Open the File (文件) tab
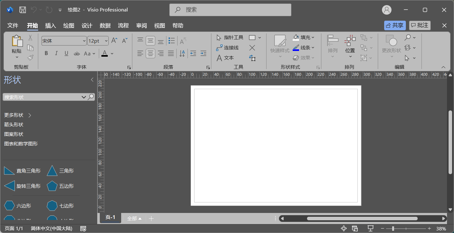454x233 pixels. [x=13, y=25]
